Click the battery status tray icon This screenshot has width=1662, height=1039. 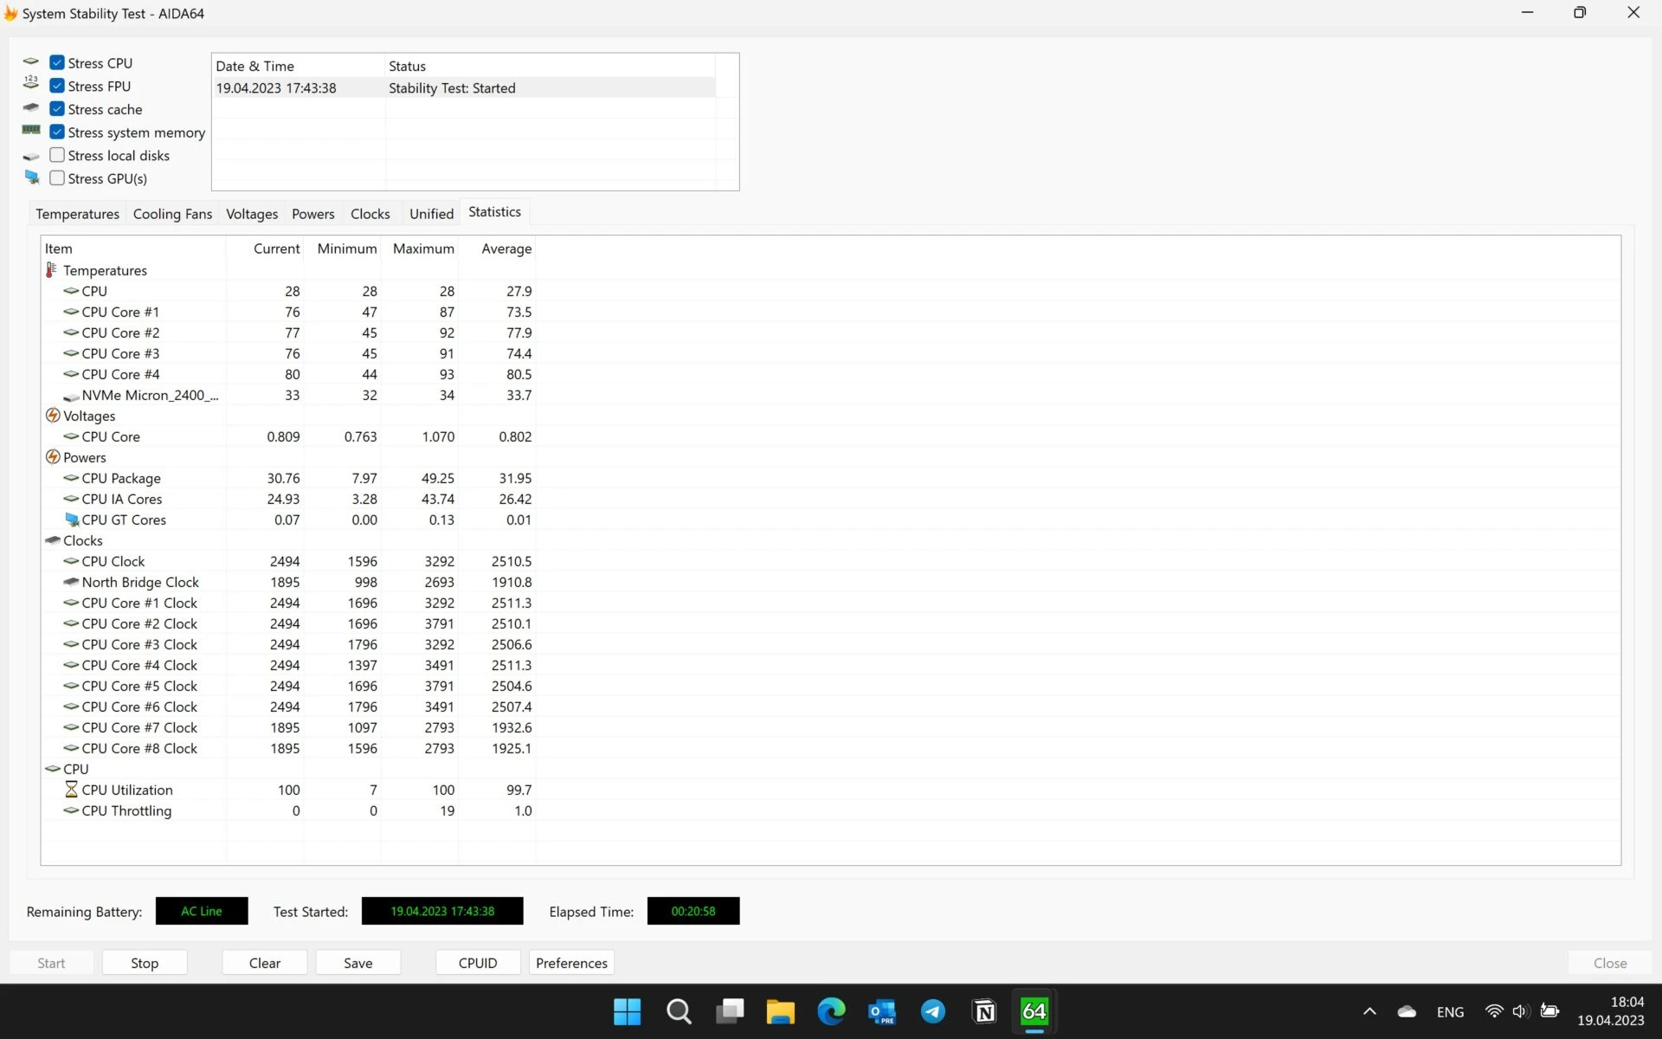pos(1549,1011)
